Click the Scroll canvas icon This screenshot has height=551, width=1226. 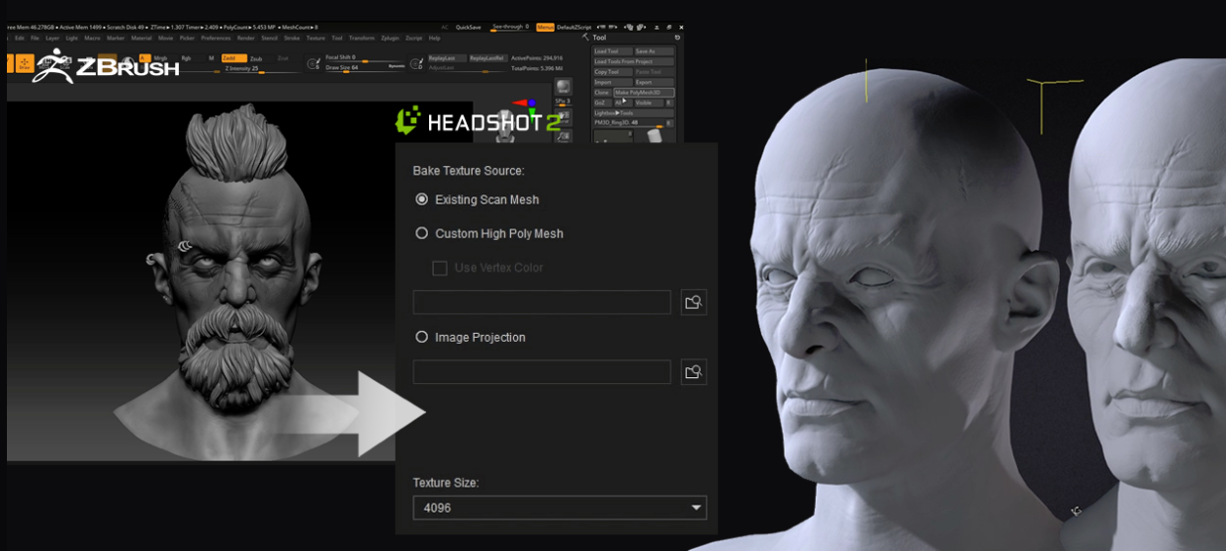tap(564, 117)
